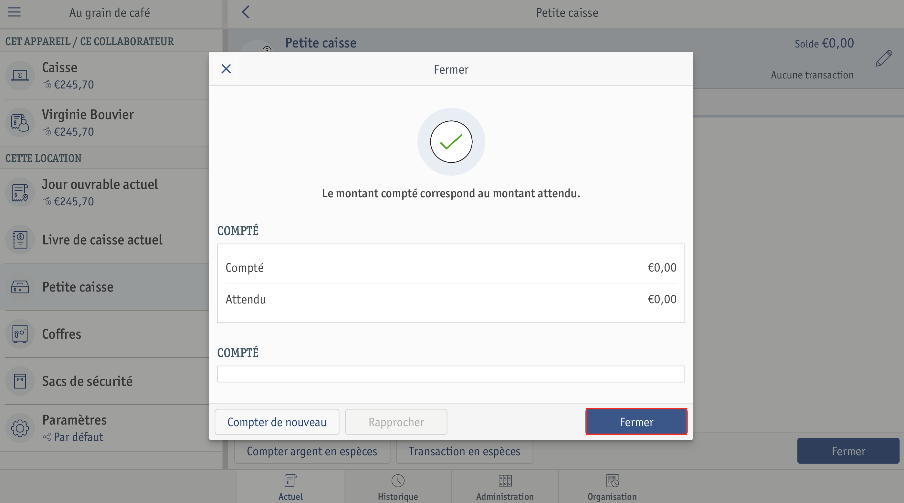This screenshot has width=904, height=503.
Task: Open Sacs de sécurité icon
Action: coord(20,381)
